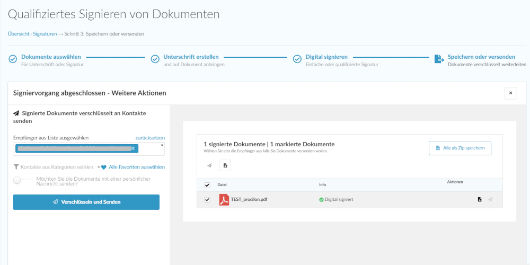Click the green Digital signiert status icon
The height and width of the screenshot is (265, 530).
coord(321,200)
